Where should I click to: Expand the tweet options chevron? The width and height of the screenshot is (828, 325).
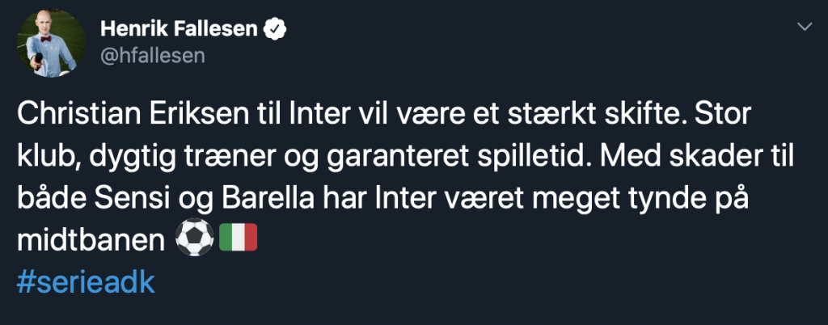pos(805,27)
